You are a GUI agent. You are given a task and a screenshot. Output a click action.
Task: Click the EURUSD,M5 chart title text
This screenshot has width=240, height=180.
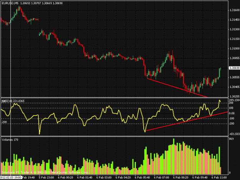[9, 3]
